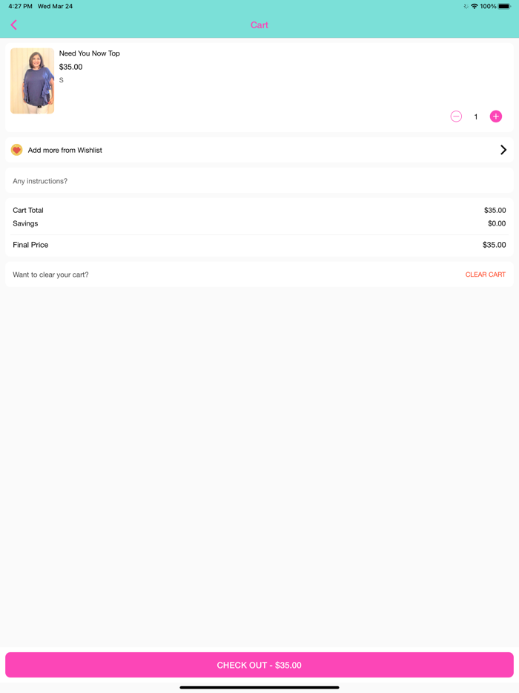Type in the Any instructions field

[259, 181]
